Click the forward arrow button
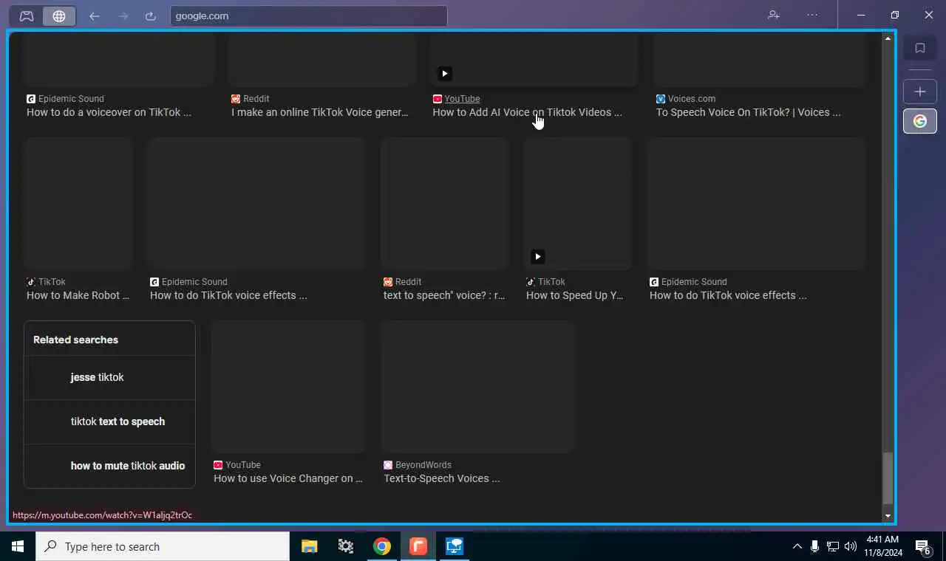This screenshot has height=561, width=946. click(x=123, y=16)
